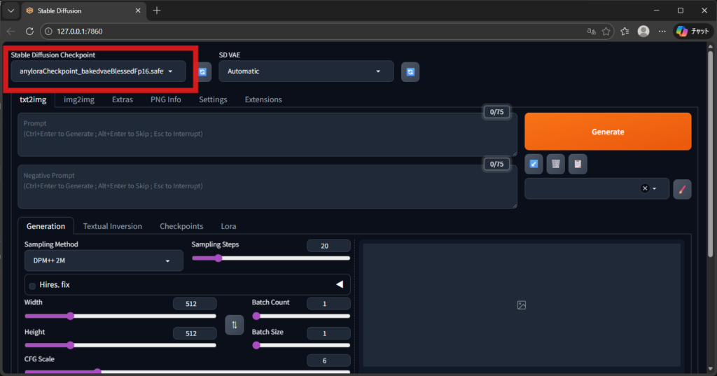The height and width of the screenshot is (376, 717).
Task: Open the Lora tab
Action: click(228, 226)
